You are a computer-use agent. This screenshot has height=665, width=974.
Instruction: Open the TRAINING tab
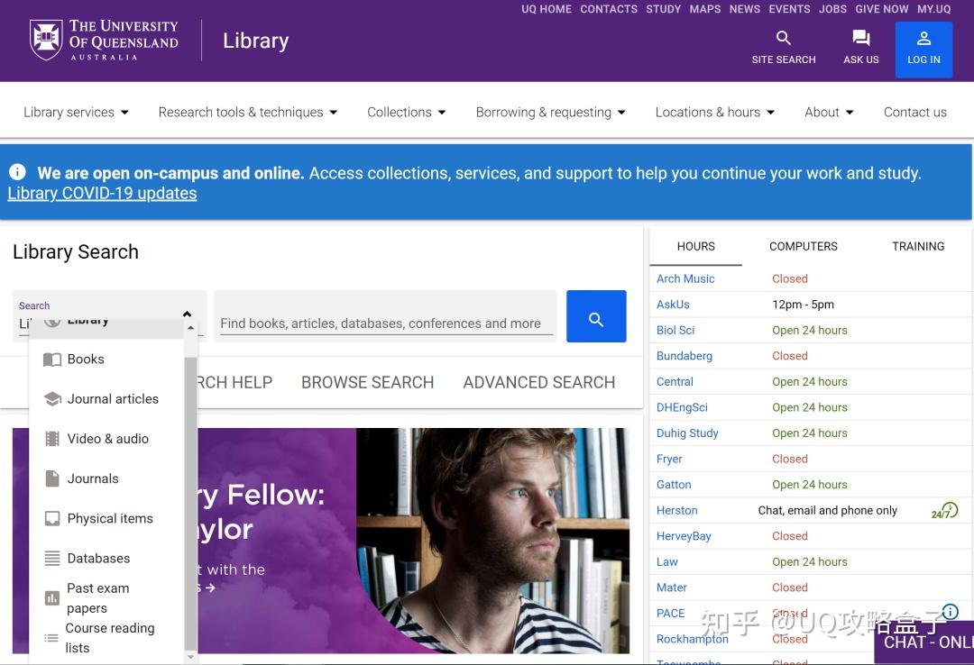pos(917,246)
